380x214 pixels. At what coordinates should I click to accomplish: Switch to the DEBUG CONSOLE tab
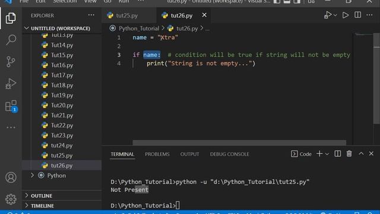(230, 154)
